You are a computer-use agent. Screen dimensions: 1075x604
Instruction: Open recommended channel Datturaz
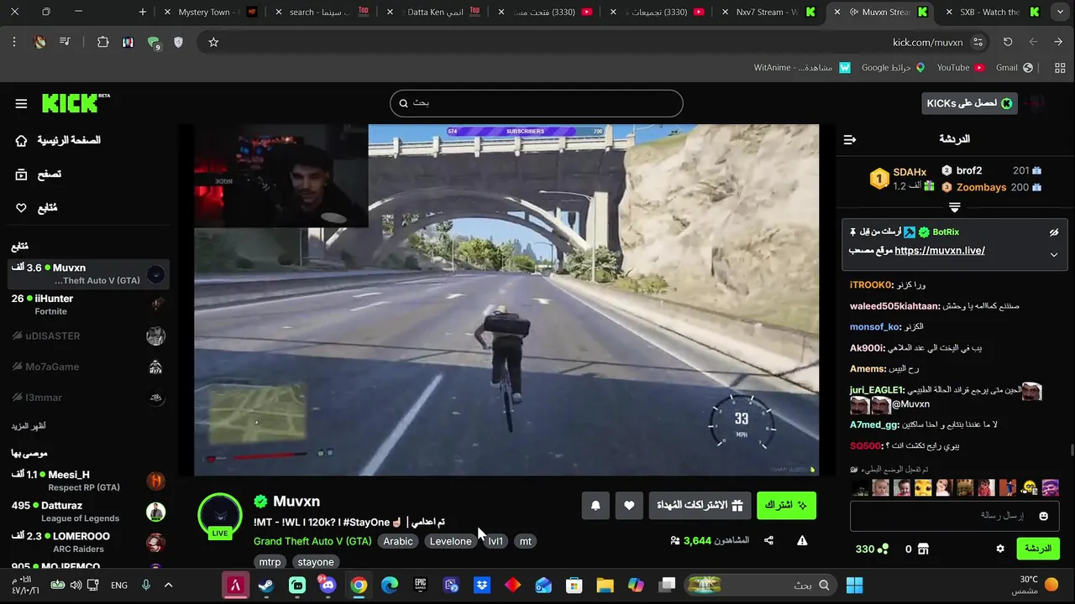88,512
